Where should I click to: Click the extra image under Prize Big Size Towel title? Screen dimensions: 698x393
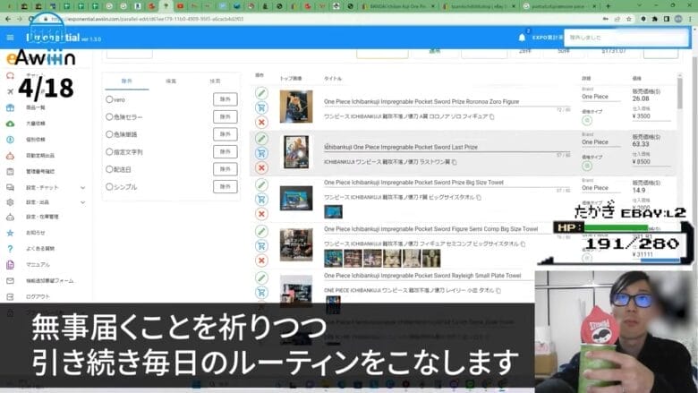pyautogui.click(x=333, y=212)
